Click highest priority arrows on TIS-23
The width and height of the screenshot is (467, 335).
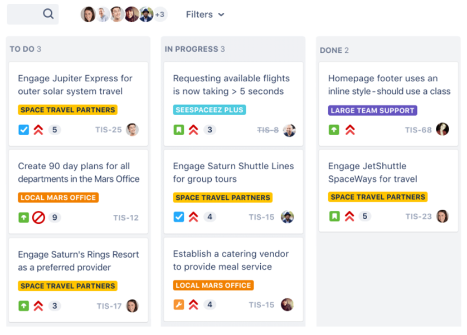(x=349, y=216)
